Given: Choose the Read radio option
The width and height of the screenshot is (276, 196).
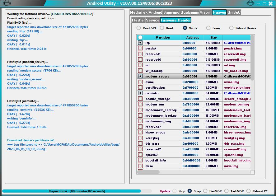Looking at the screenshot, I should (x=162, y=28).
